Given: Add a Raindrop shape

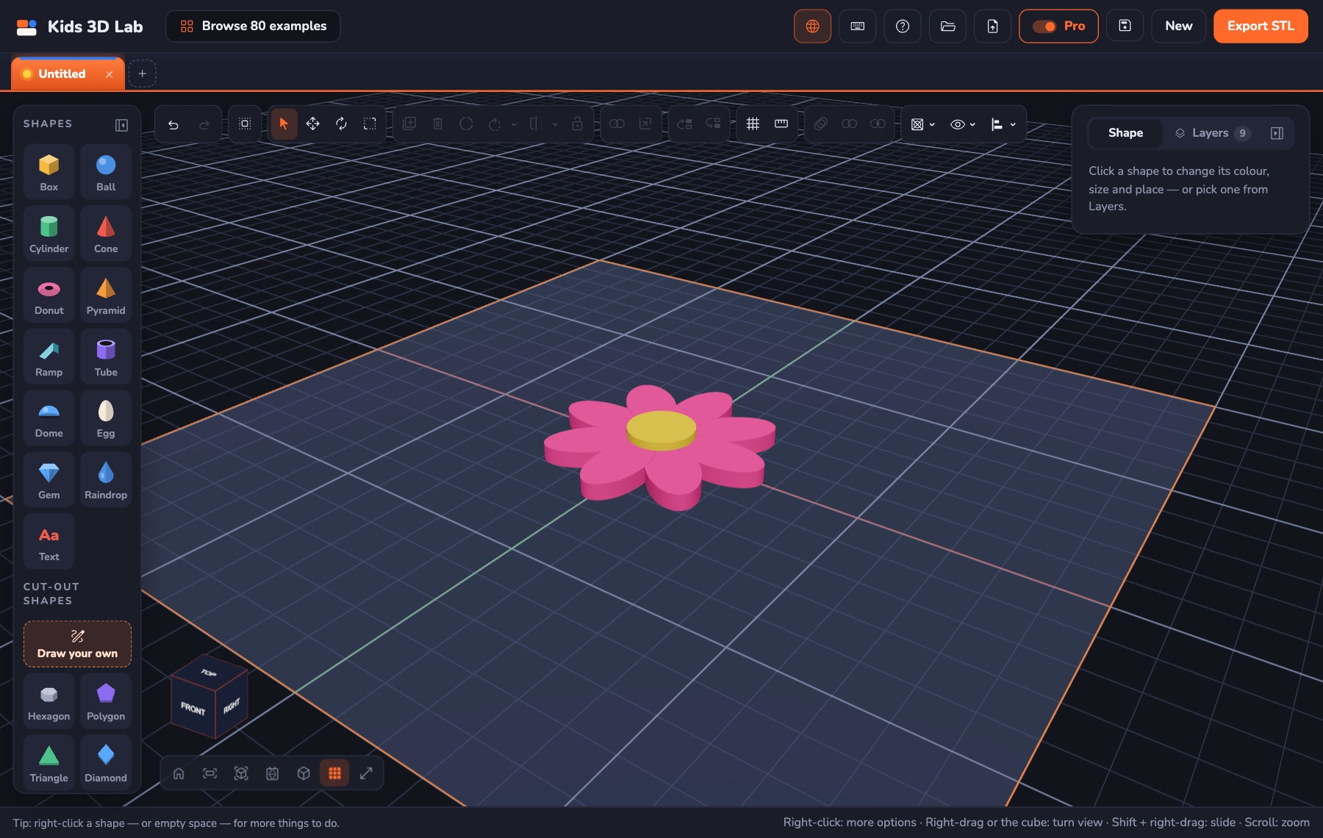Looking at the screenshot, I should tap(106, 480).
